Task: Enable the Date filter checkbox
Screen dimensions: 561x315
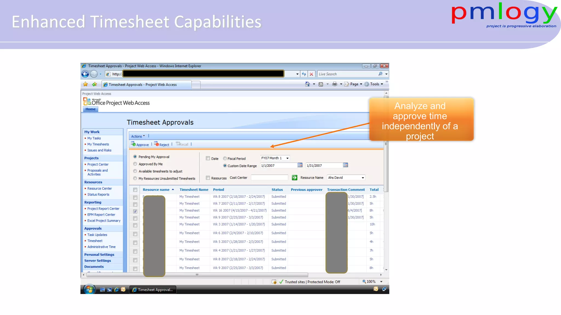Action: tap(208, 158)
